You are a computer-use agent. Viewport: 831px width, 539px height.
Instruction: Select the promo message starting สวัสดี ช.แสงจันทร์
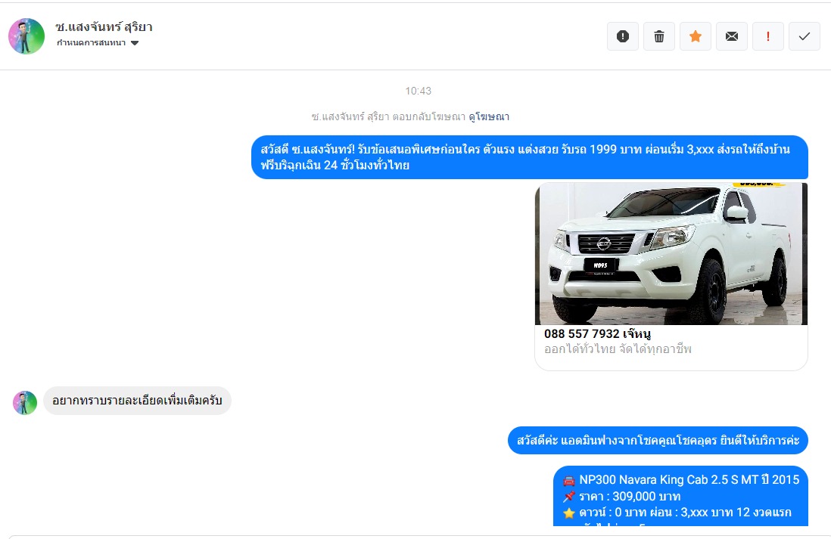(530, 157)
